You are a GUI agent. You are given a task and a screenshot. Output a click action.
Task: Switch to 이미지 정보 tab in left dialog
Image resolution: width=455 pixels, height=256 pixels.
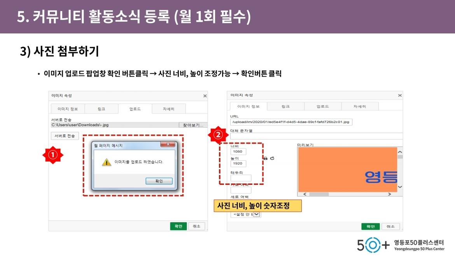tap(68, 109)
